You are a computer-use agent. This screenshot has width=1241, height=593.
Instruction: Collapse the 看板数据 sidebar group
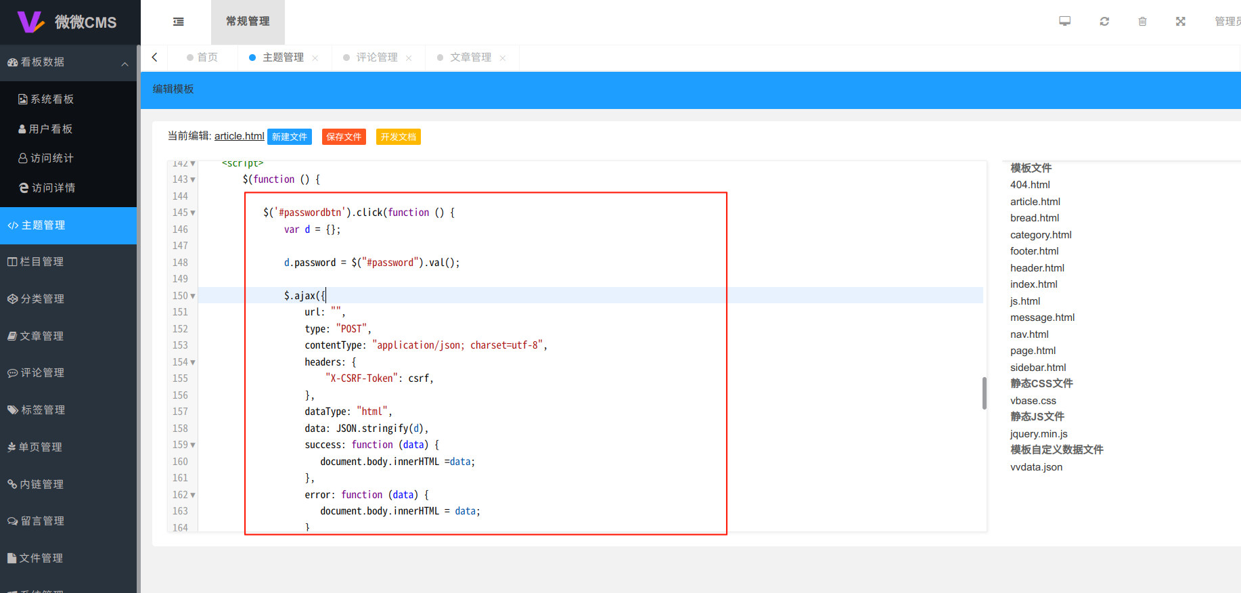[x=125, y=64]
